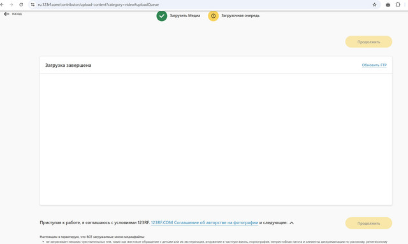Image resolution: width=408 pixels, height=244 pixels.
Task: Click the green checkmark step icon
Action: tap(161, 15)
